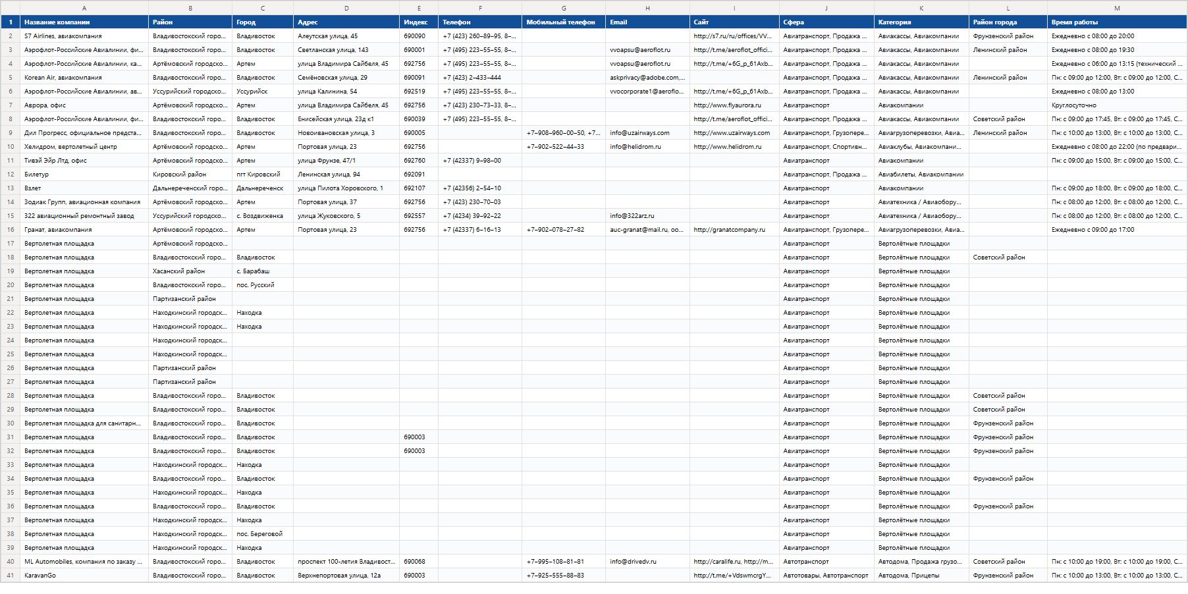Viewport: 1188px width, 594px height.
Task: Click the address 'Ленинская улица, 94'
Action: 346,175
